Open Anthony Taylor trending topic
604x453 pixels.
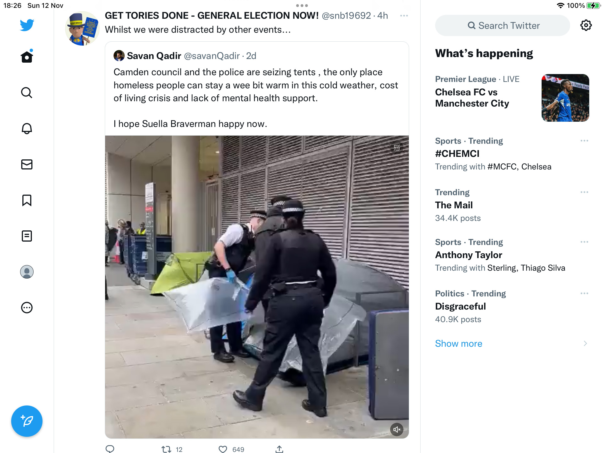[469, 255]
